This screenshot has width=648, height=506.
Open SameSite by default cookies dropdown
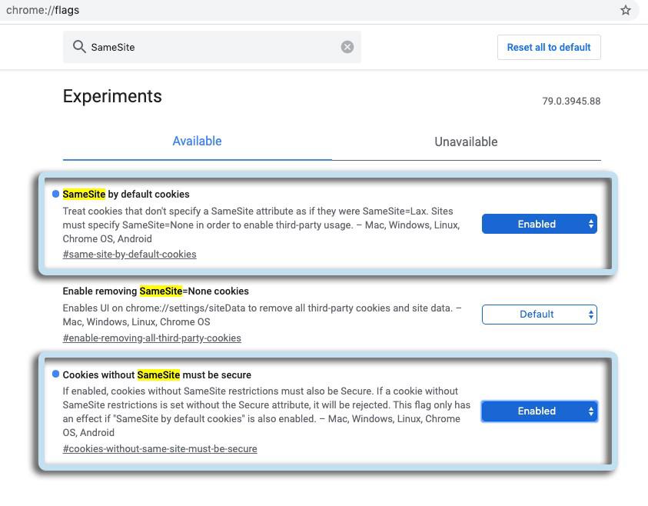539,224
